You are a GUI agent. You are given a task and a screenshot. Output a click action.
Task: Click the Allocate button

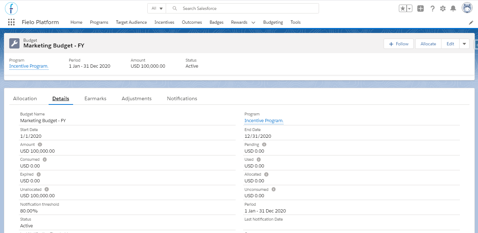click(x=428, y=44)
